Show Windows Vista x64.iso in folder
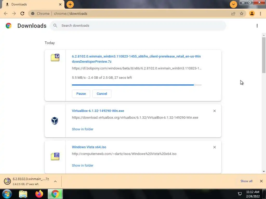 [x=83, y=166]
